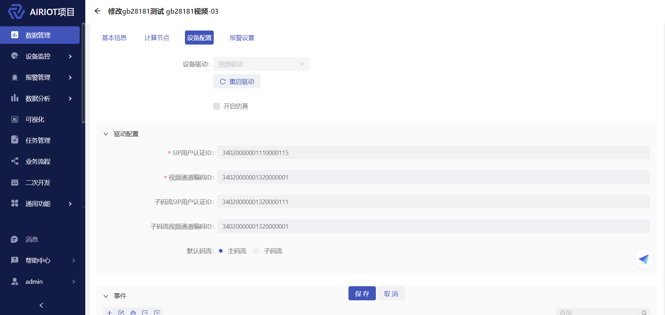The image size is (665, 315).
Task: Click the edit event pencil icon
Action: (x=121, y=313)
